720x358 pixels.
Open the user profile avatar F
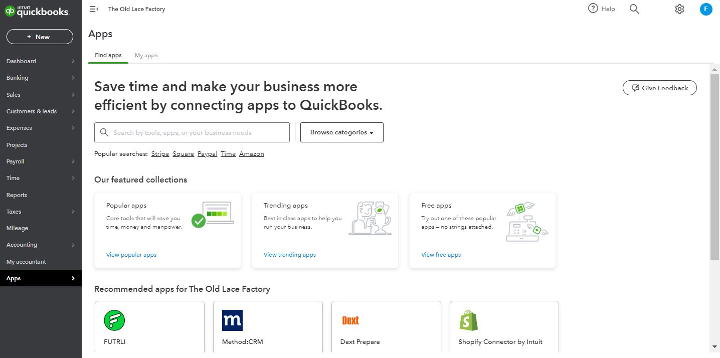pyautogui.click(x=706, y=9)
